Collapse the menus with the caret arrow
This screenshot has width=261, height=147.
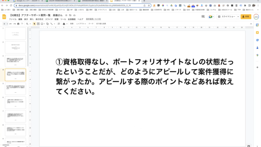(x=251, y=24)
